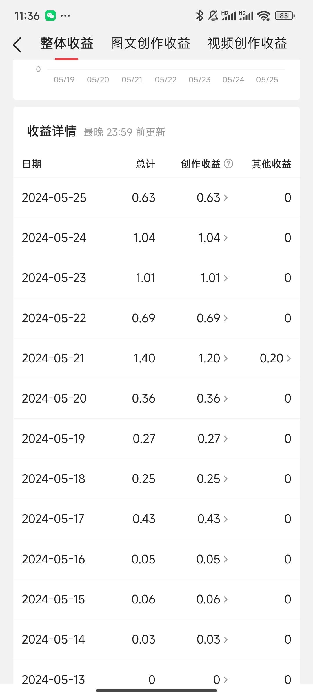Image resolution: width=313 pixels, height=697 pixels.
Task: Open 1.20 creation earnings for 2024-05-21
Action: (213, 358)
